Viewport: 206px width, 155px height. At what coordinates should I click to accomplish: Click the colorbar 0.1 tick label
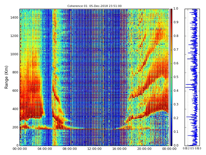point(176,132)
